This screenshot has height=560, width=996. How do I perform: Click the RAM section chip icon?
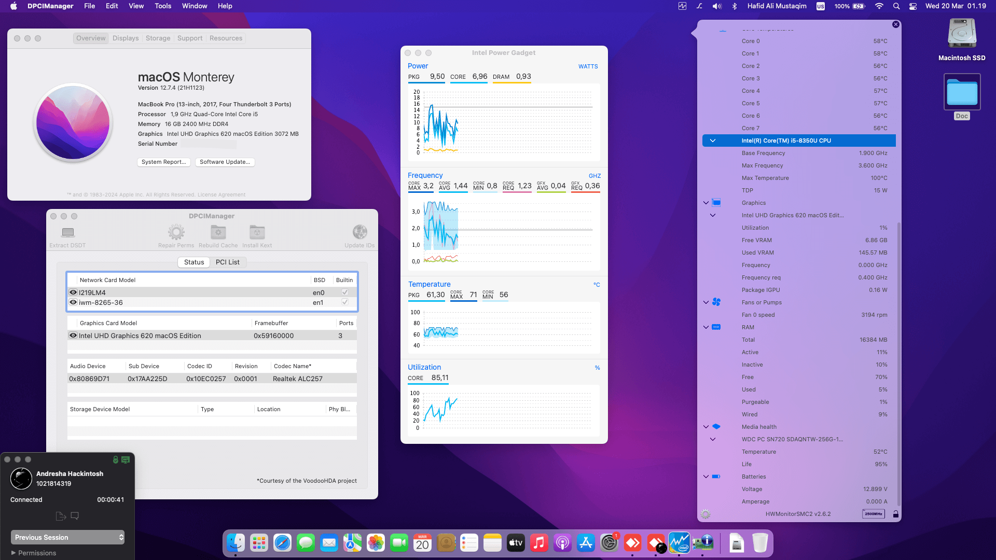[x=716, y=327]
